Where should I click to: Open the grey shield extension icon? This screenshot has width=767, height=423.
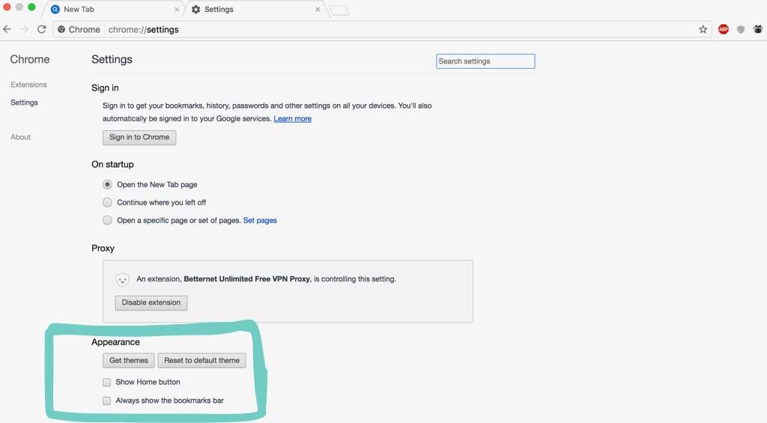tap(741, 29)
